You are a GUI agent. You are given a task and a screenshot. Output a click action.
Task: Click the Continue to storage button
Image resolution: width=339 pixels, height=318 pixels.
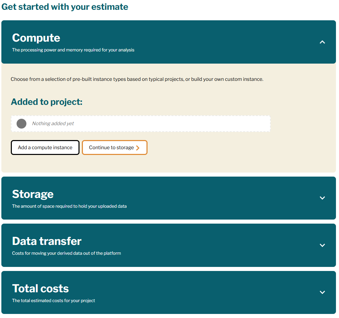111,147
